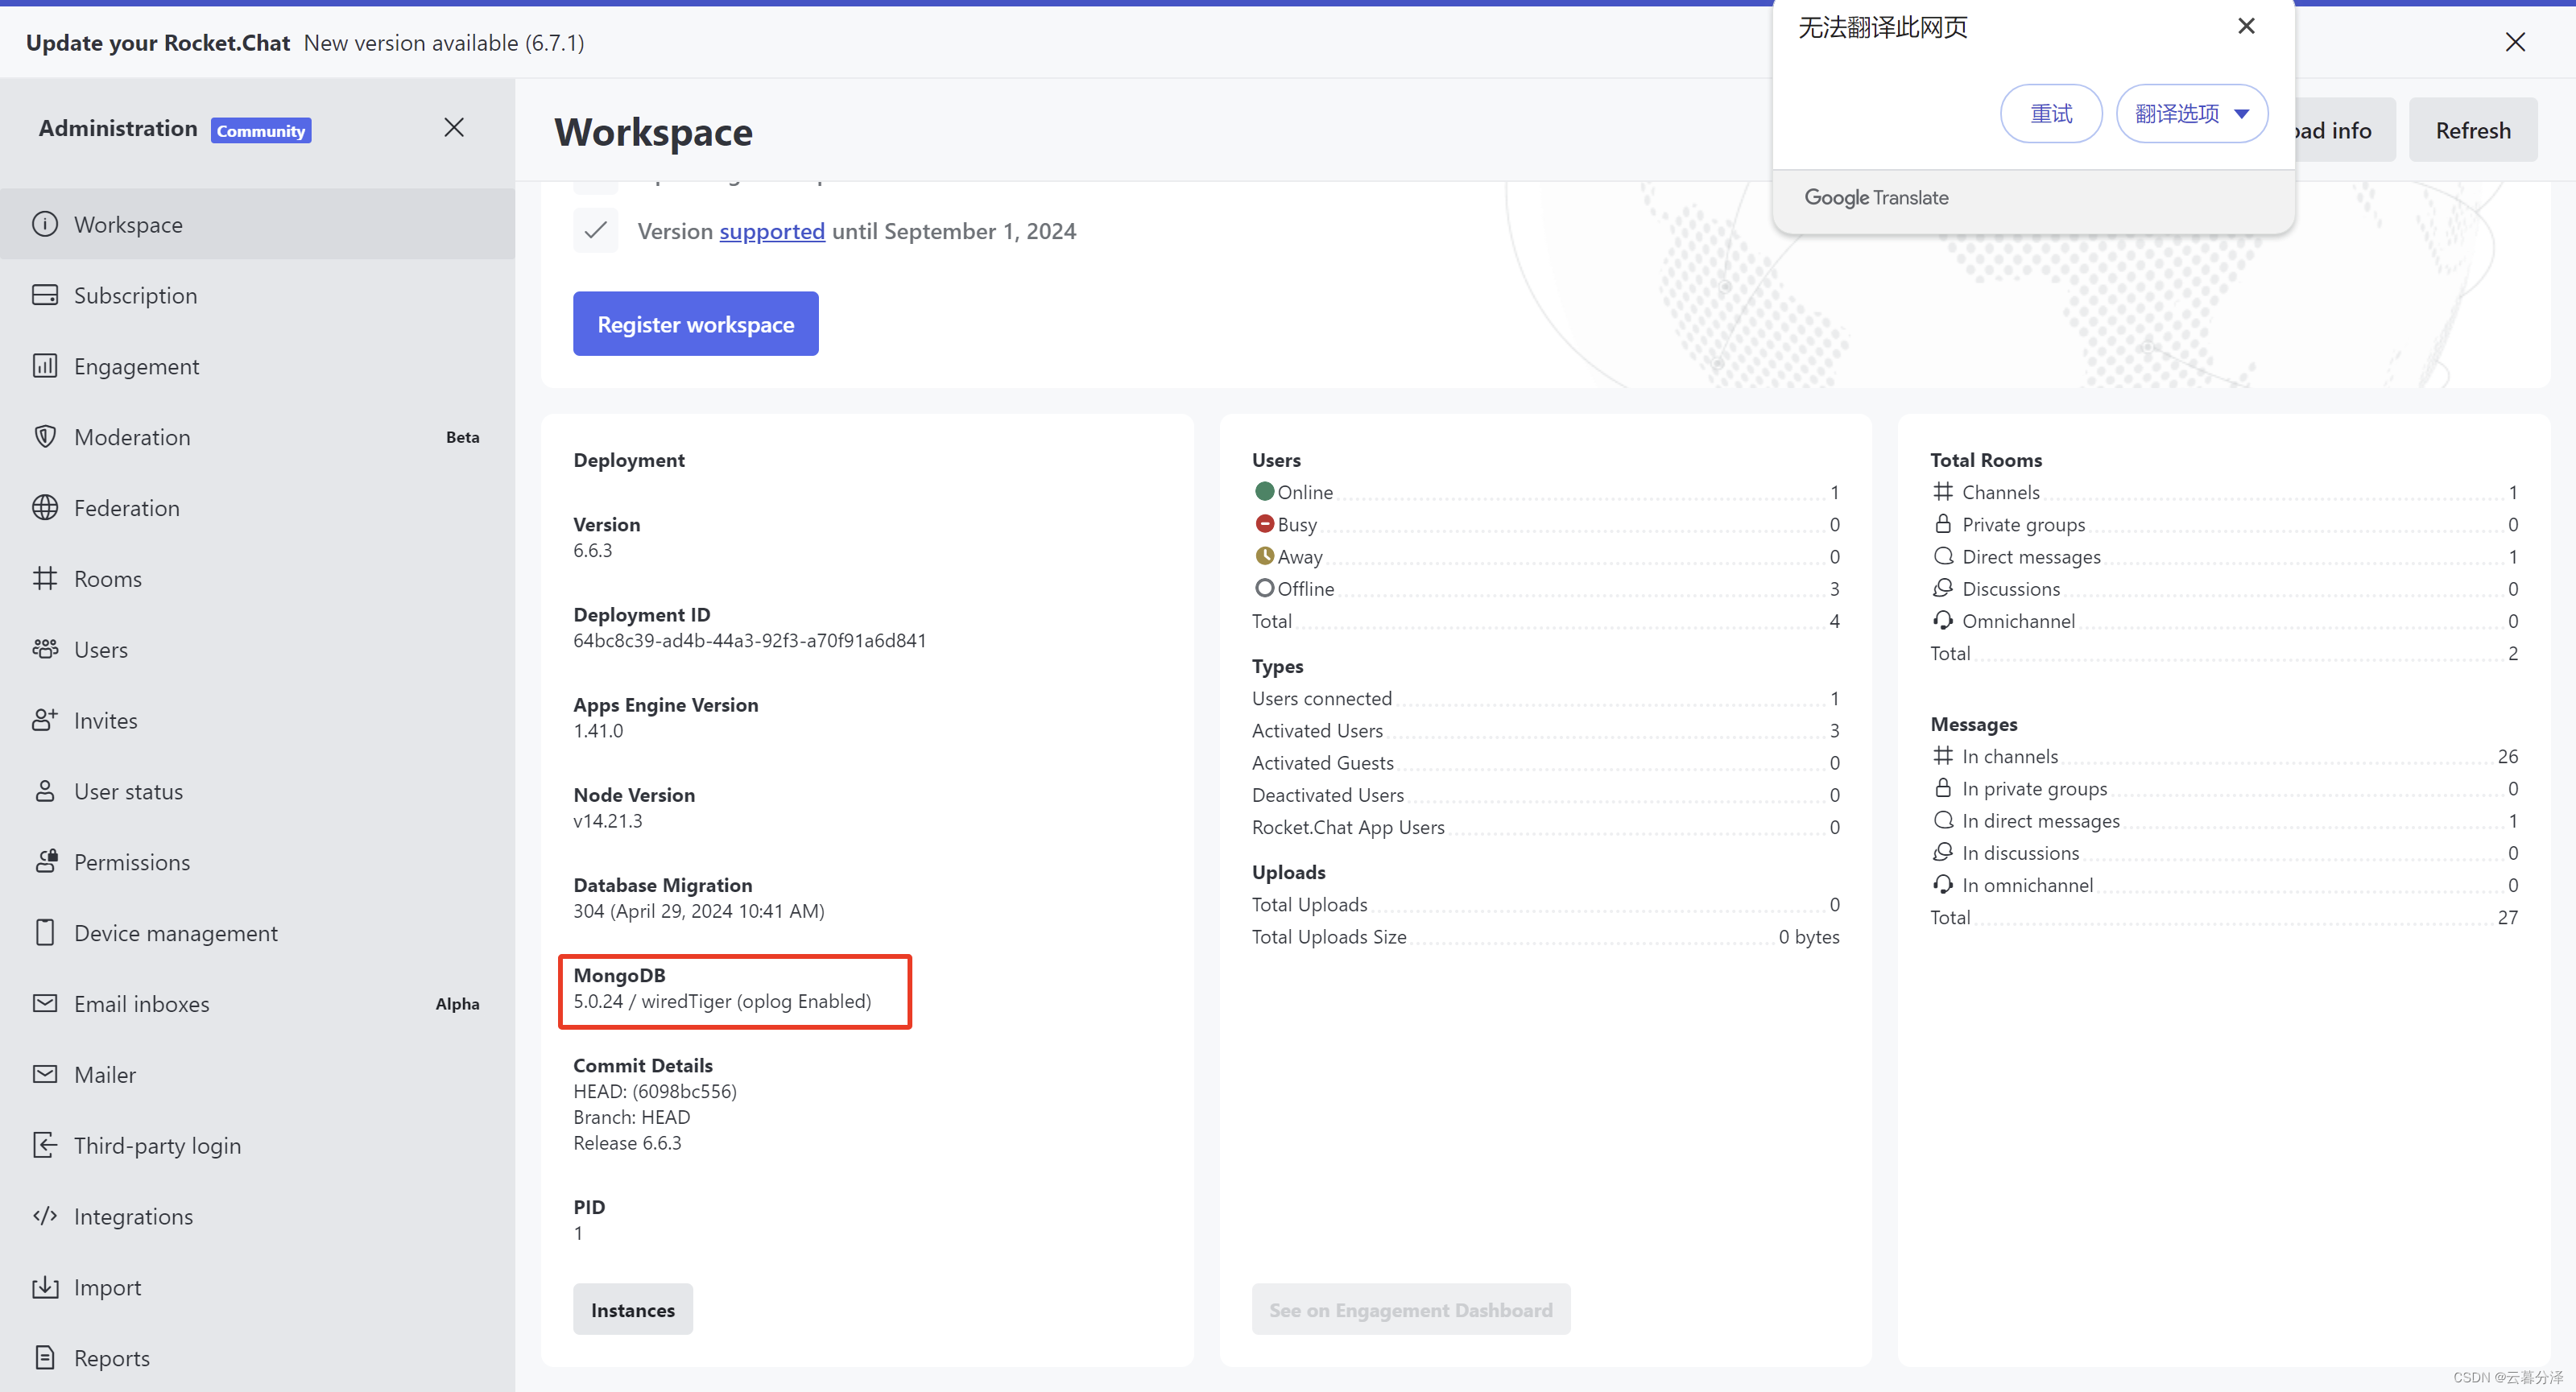Dismiss the Google Translate popup
The width and height of the screenshot is (2576, 1392).
point(2246,27)
